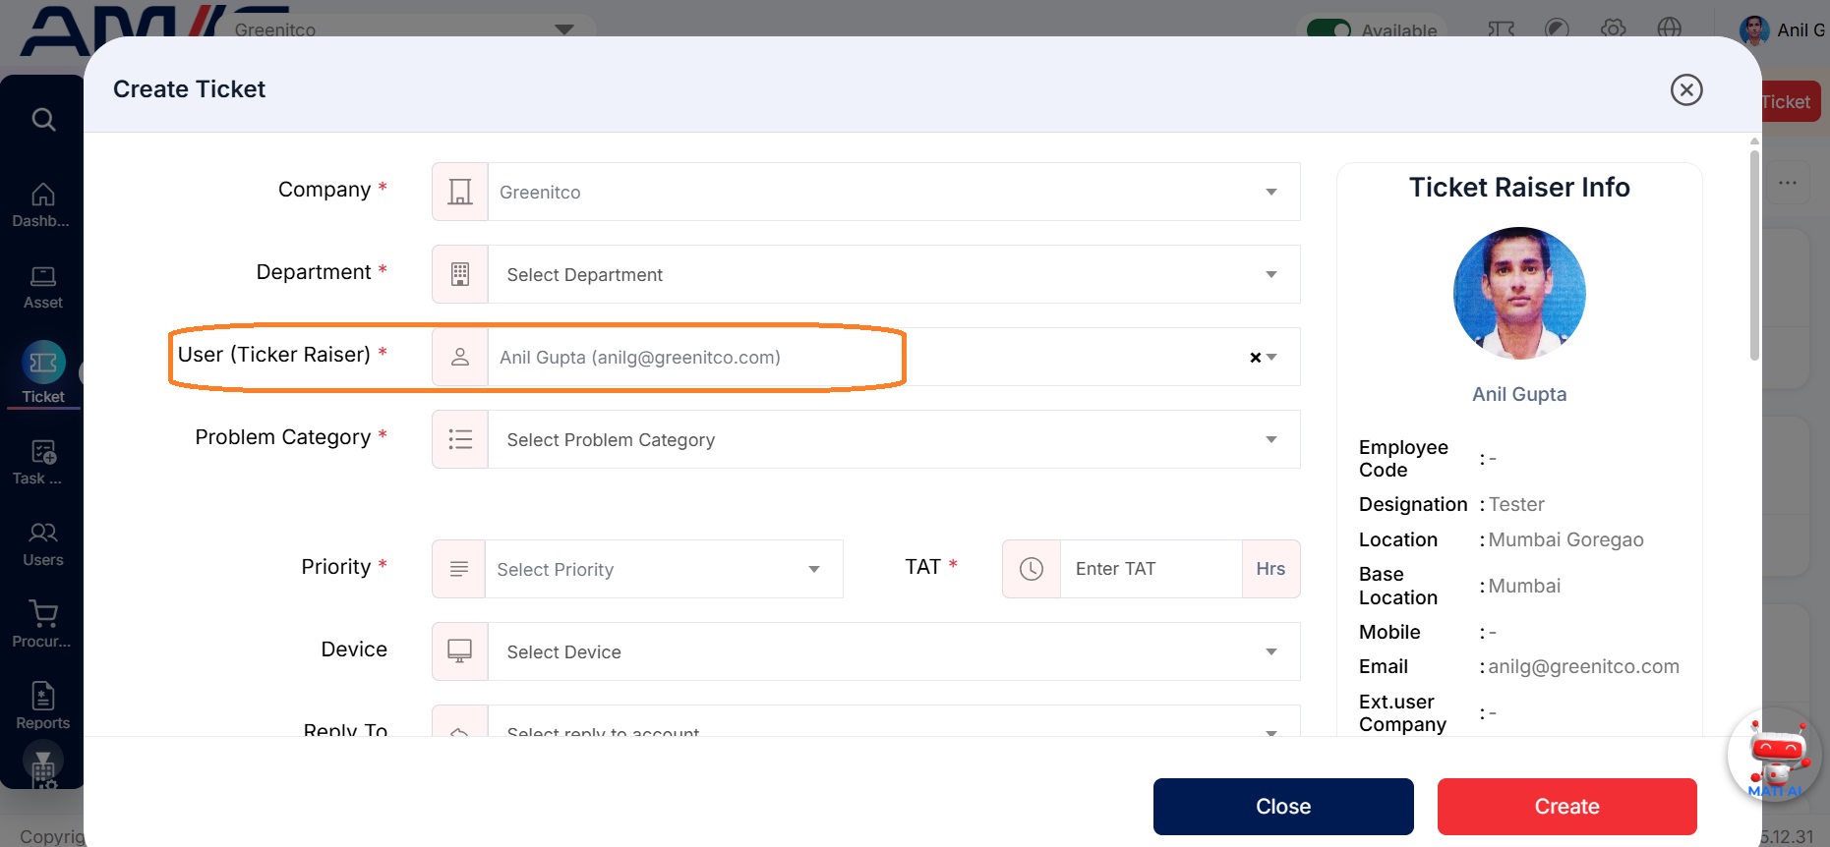The width and height of the screenshot is (1830, 847).
Task: Open the User (Ticker Raiser) dropdown arrow
Action: pos(1272,358)
